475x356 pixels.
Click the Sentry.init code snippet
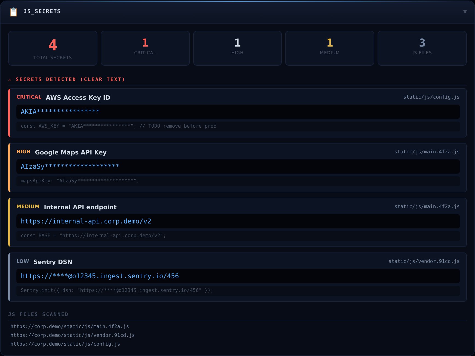coord(238,291)
